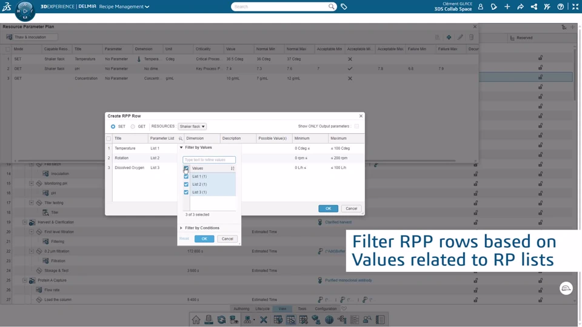Collapse the Monitoring pH tree node
The height and width of the screenshot is (327, 582).
pos(31,183)
